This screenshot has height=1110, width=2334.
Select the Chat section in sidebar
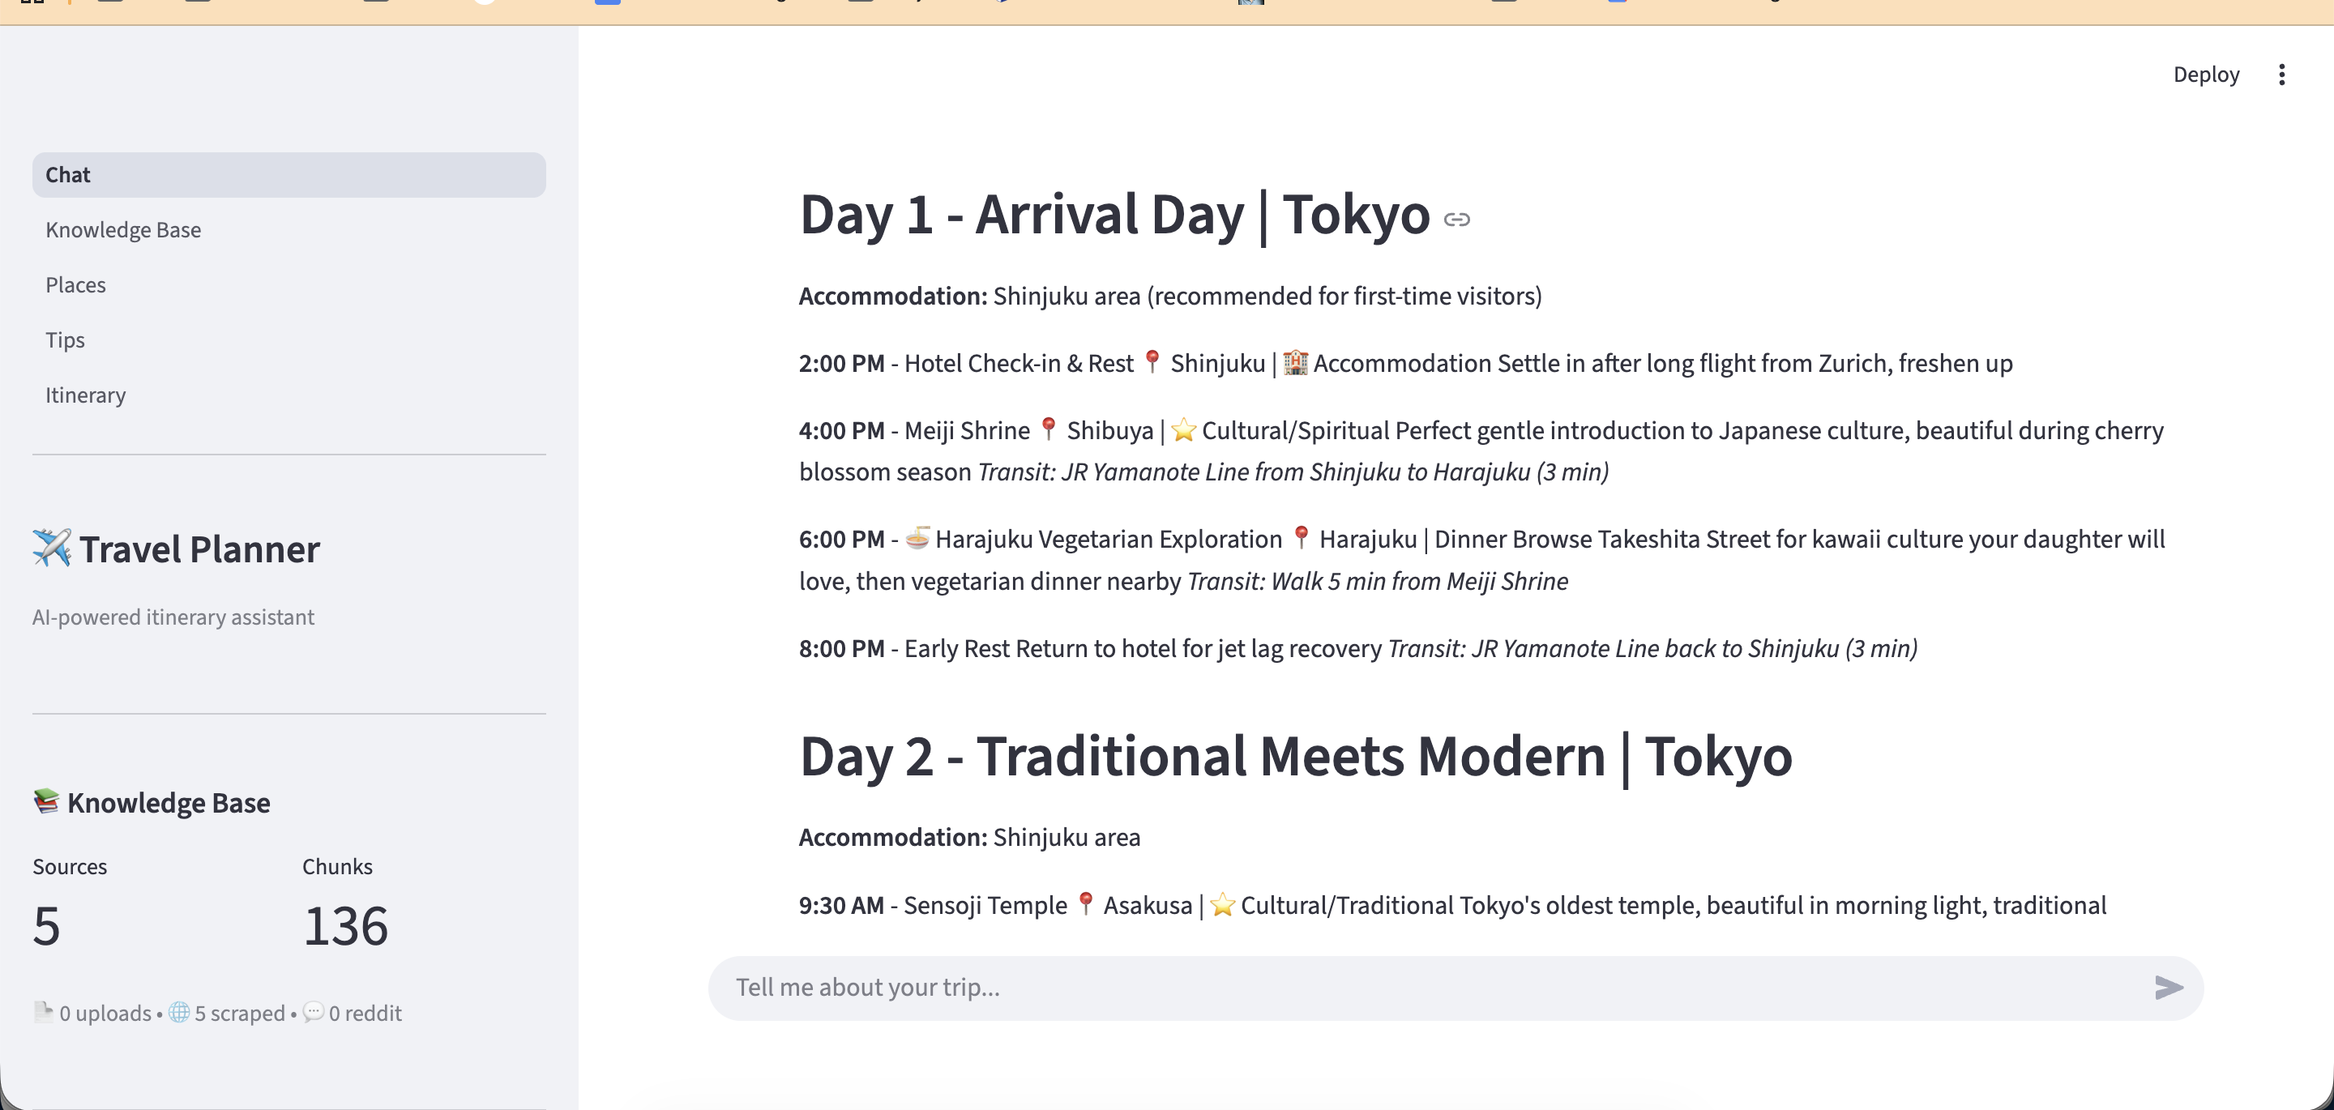(68, 174)
